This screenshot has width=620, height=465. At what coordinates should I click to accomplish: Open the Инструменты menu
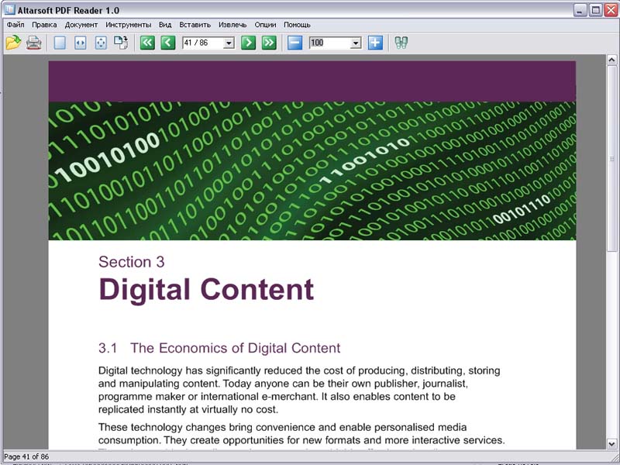click(128, 25)
